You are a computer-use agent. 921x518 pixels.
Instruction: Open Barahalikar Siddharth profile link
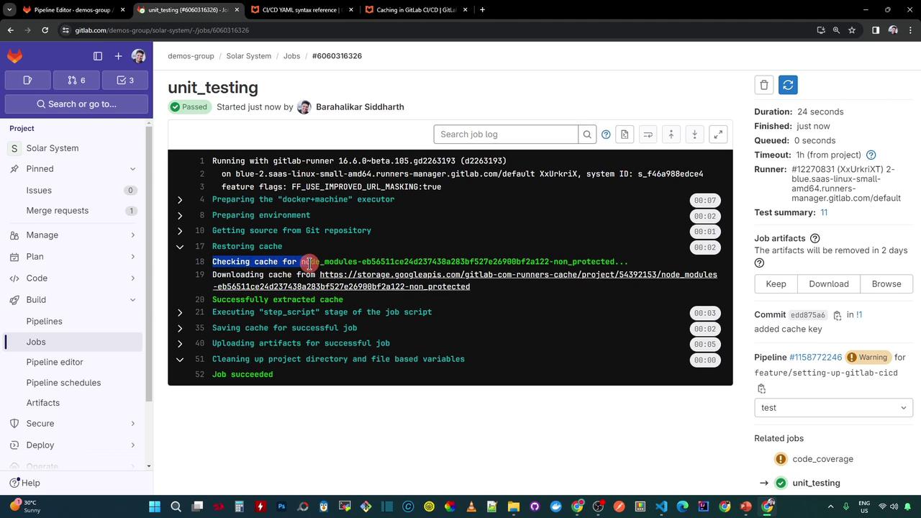pyautogui.click(x=360, y=107)
